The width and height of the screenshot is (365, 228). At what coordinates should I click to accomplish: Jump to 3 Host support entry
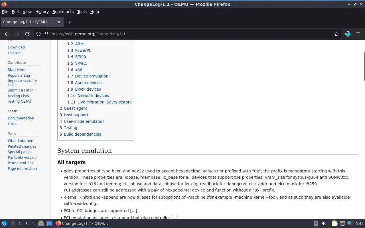coord(74,115)
